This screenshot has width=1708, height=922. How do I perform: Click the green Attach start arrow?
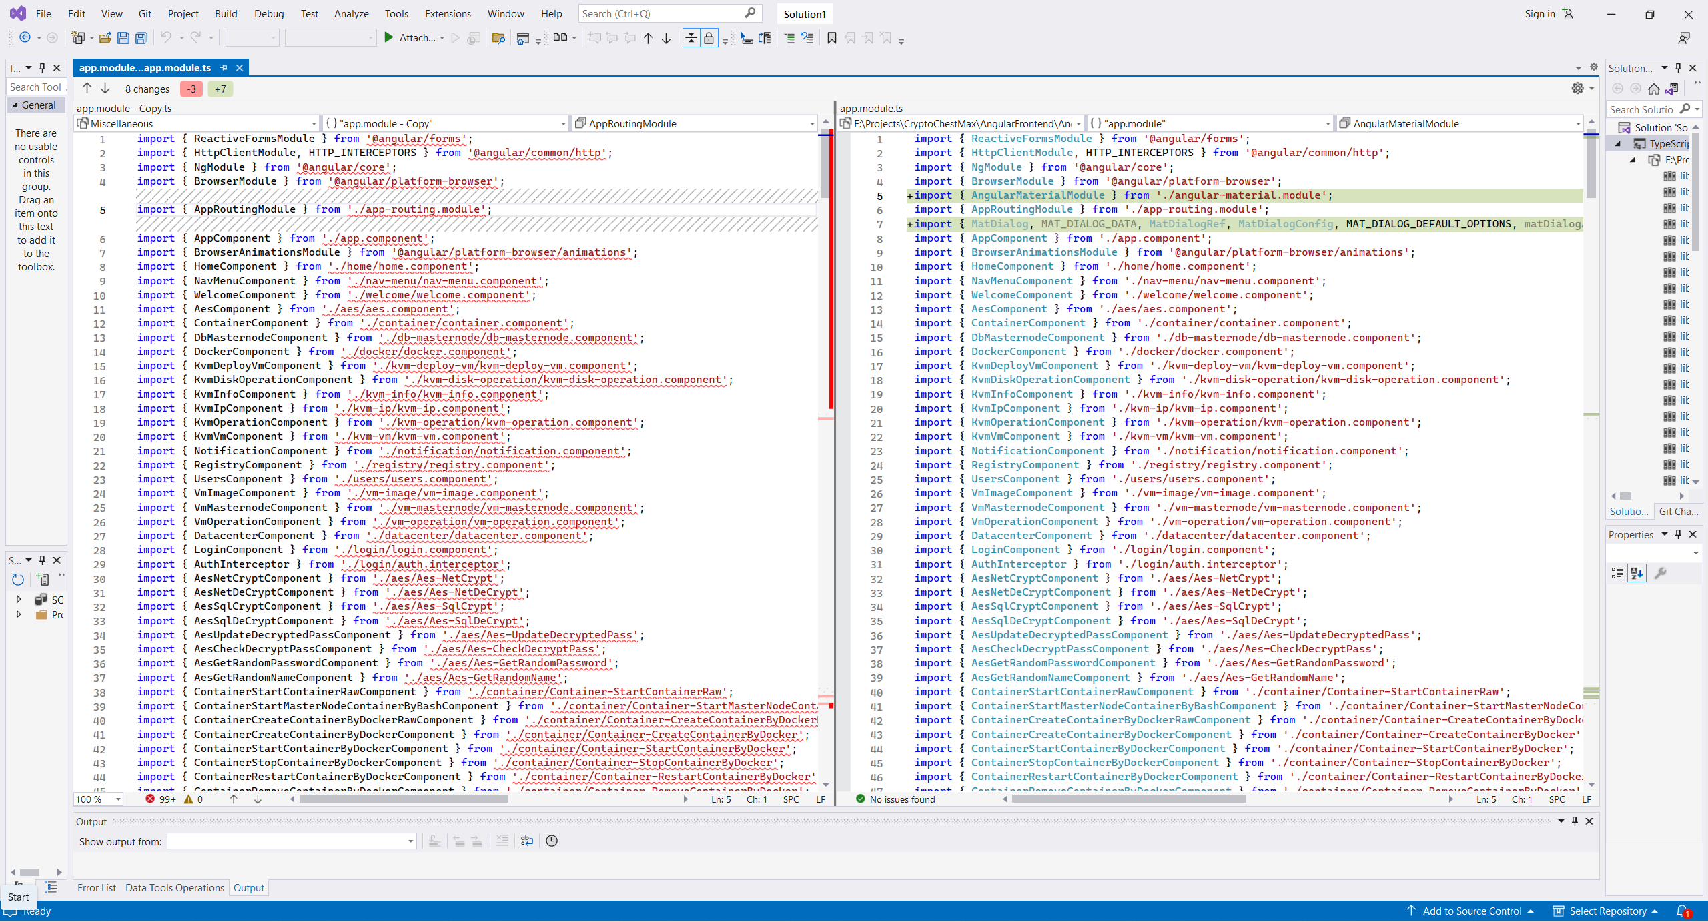389,38
